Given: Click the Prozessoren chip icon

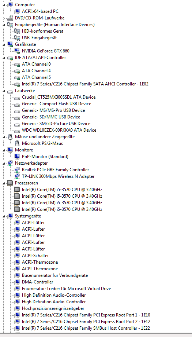Looking at the screenshot, I should (x=10, y=183).
